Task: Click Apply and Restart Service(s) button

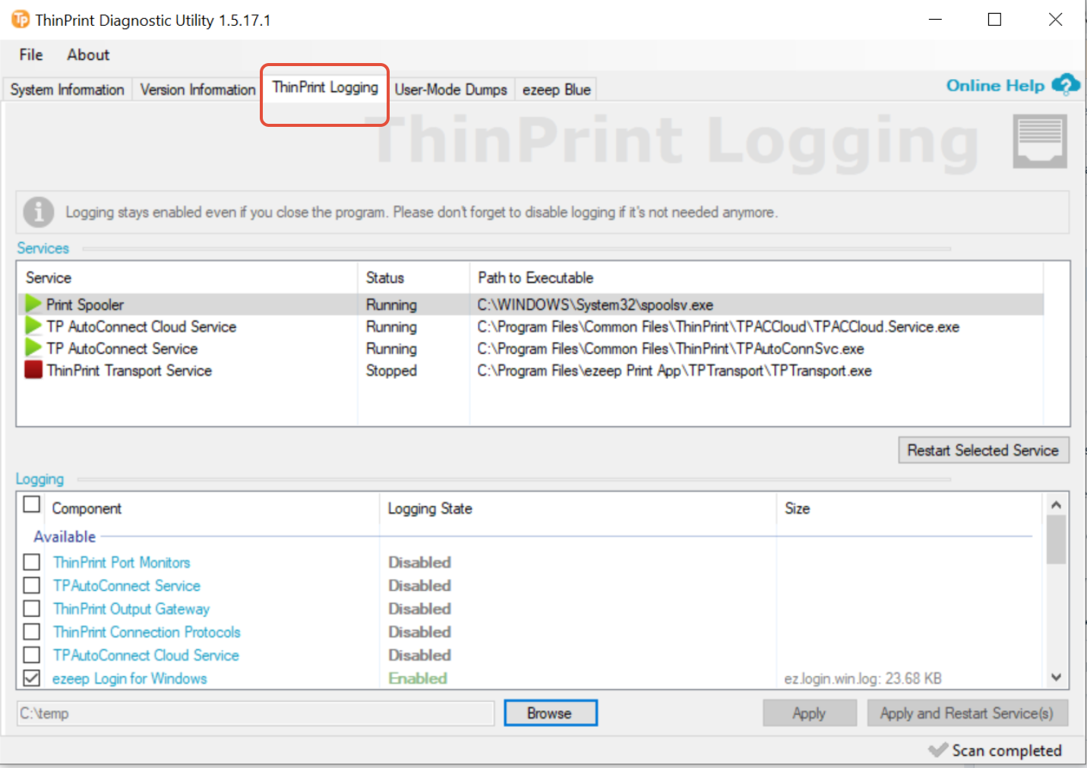Action: [967, 713]
